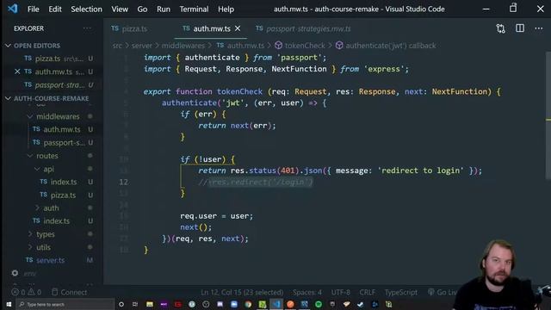Click the auth.mw.ts breadcrumb segment
The height and width of the screenshot is (310, 551).
[x=245, y=46]
